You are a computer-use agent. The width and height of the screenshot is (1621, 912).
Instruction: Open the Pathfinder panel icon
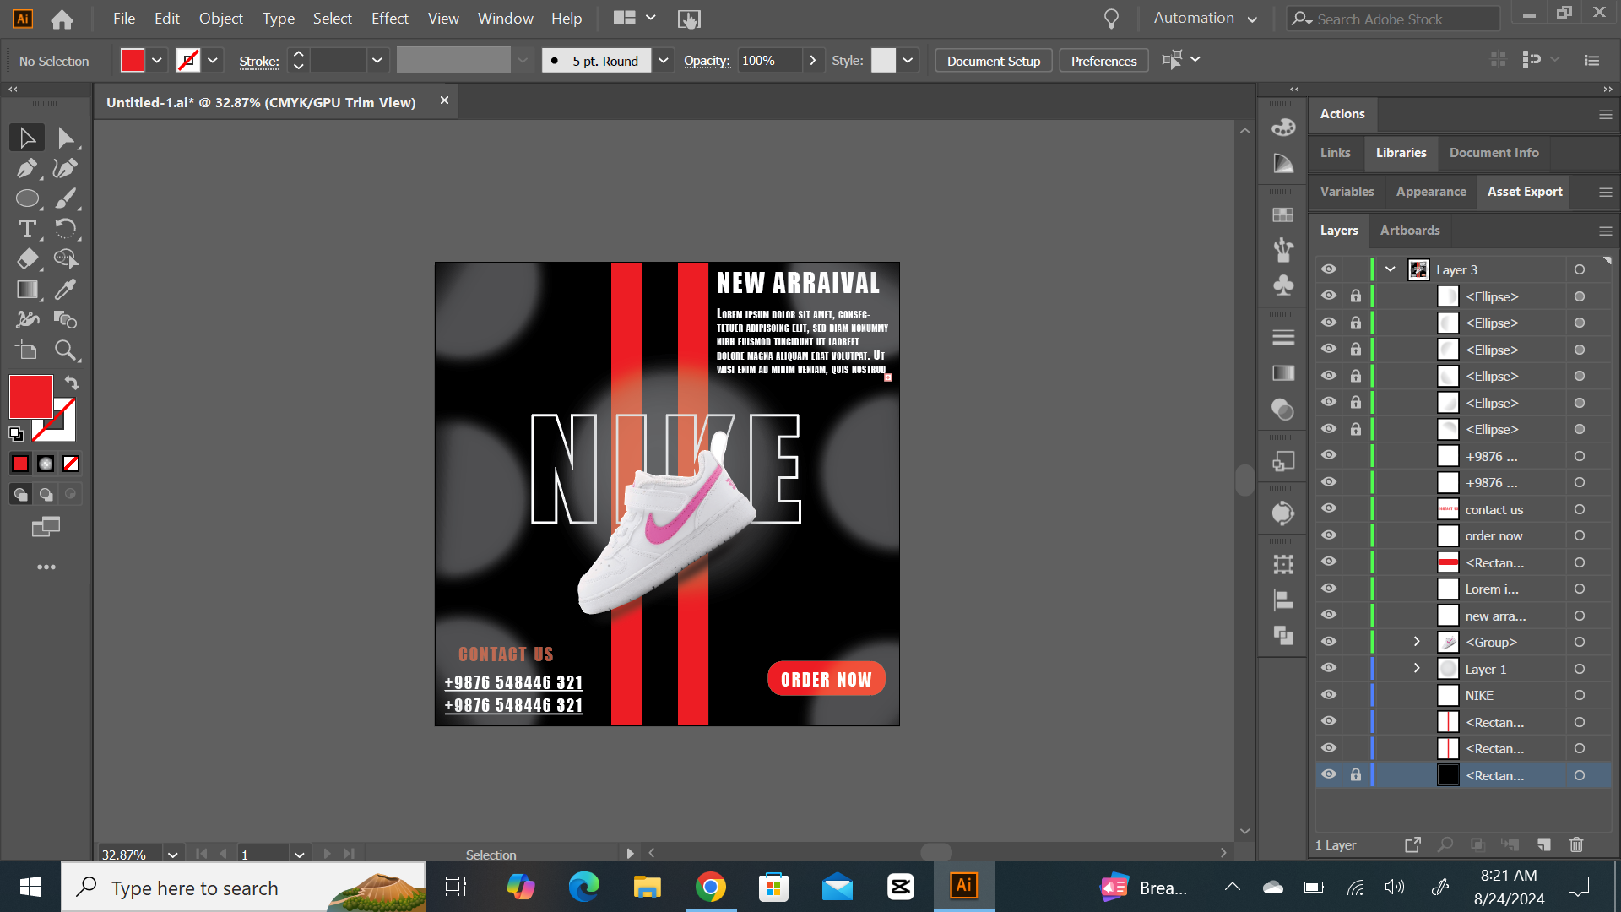(1283, 635)
